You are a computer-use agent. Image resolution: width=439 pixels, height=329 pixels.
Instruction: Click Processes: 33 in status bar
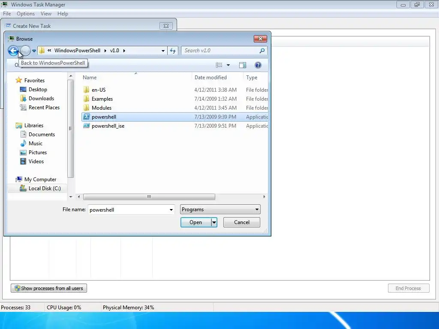click(x=16, y=308)
